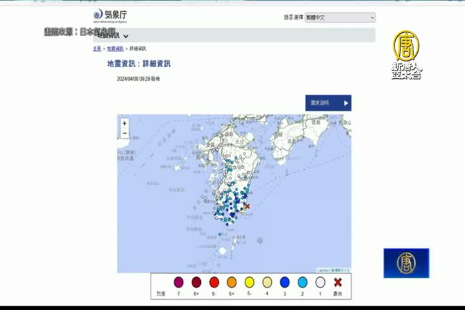Click the red X epicenter marker on map
Image resolution: width=465 pixels, height=310 pixels.
click(246, 206)
